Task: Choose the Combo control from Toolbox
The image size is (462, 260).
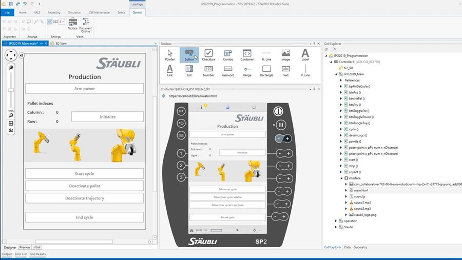Action: click(x=228, y=54)
